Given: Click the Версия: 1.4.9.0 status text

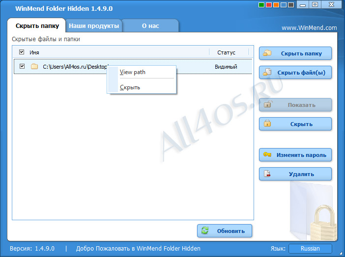Looking at the screenshot, I should pos(32,249).
